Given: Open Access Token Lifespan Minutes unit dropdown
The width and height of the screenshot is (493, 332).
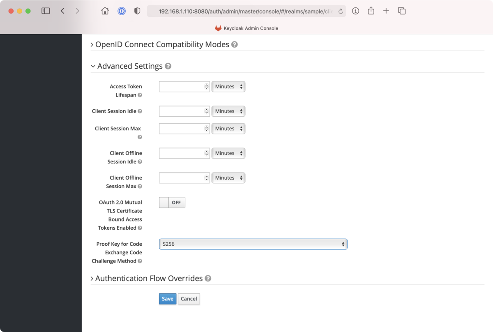Looking at the screenshot, I should (x=228, y=87).
